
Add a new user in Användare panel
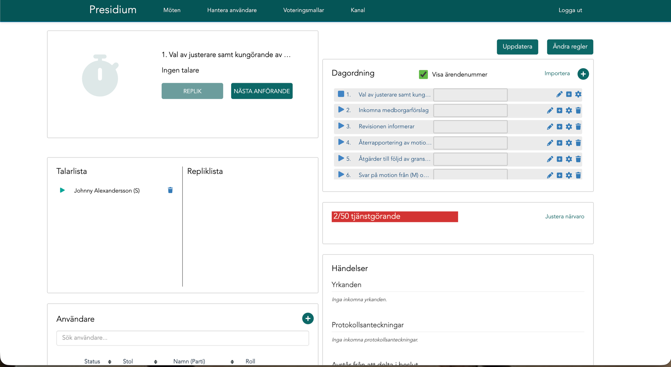click(308, 318)
